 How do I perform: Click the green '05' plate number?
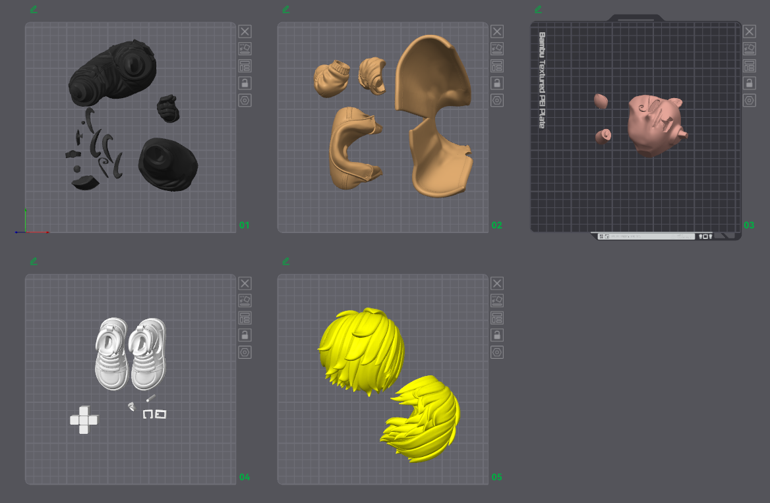[x=496, y=477]
